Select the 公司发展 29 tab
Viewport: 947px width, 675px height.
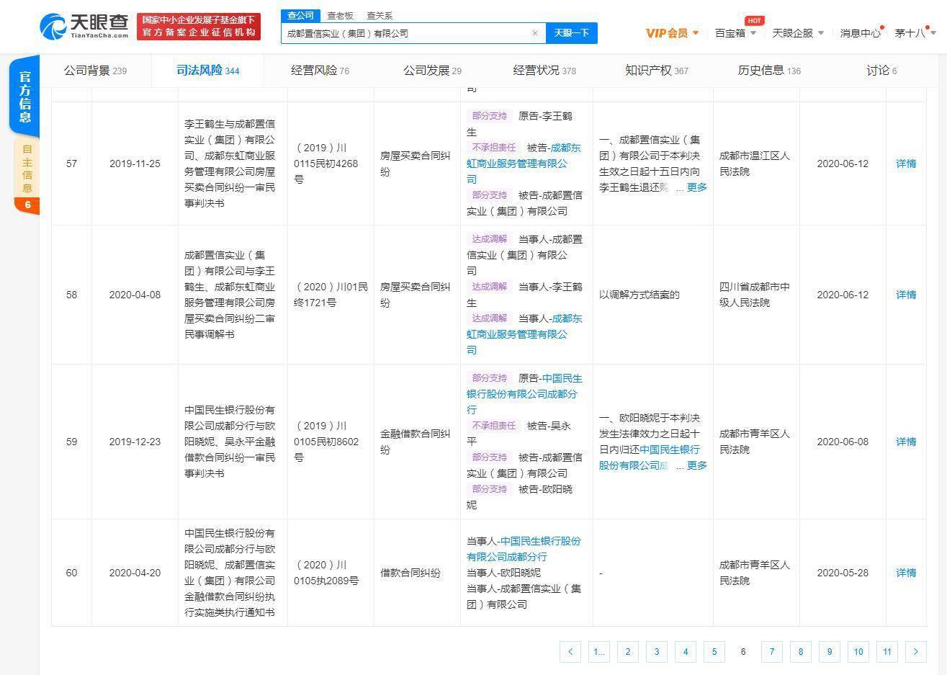432,71
